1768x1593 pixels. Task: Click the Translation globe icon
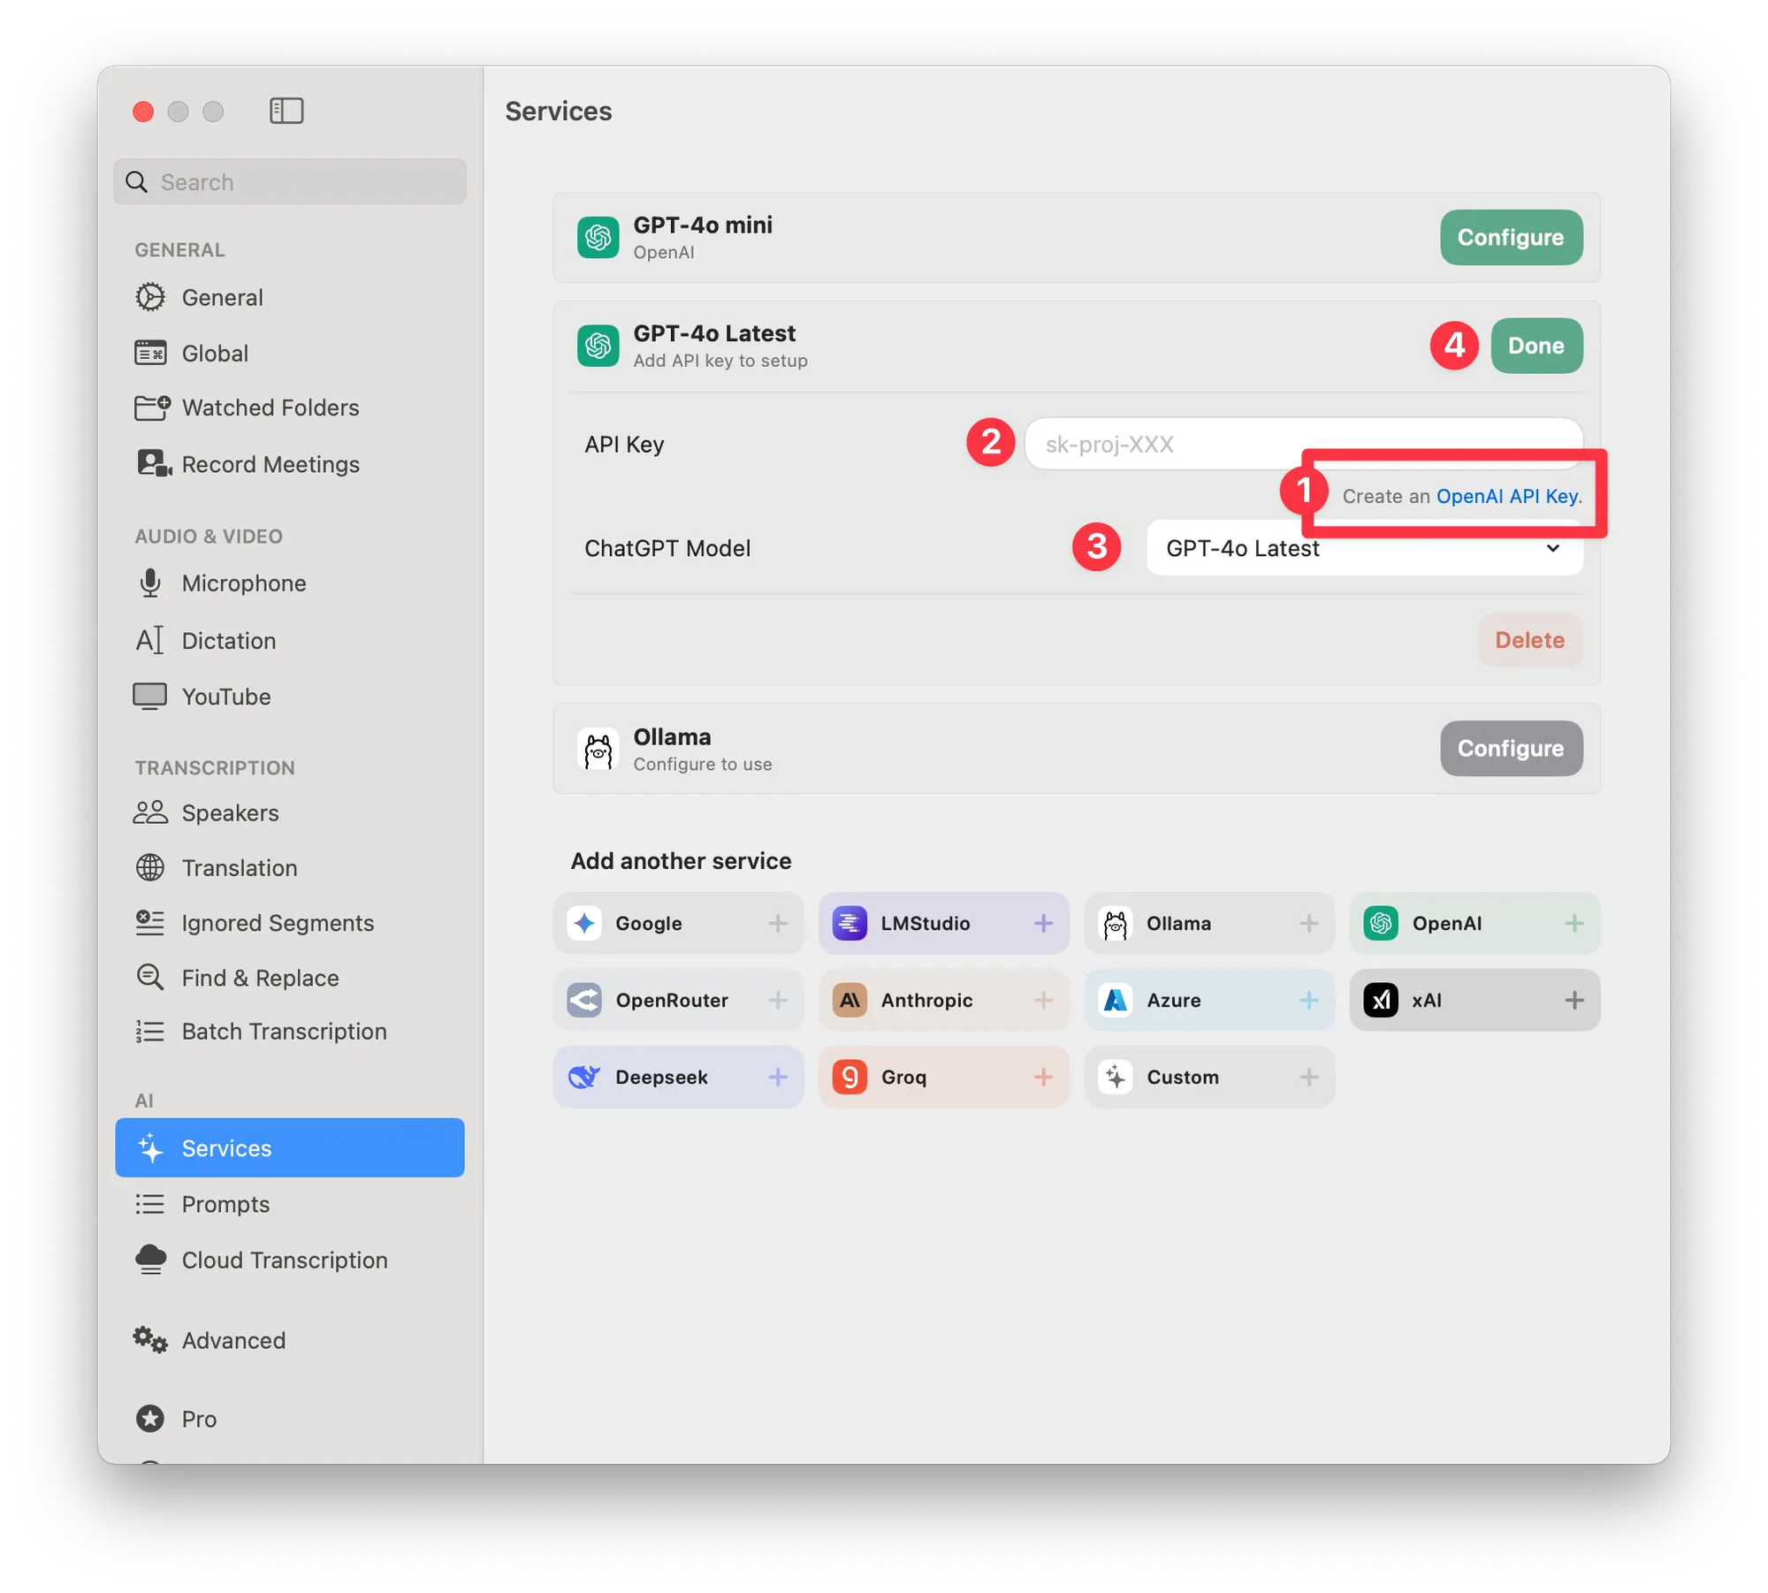tap(150, 867)
